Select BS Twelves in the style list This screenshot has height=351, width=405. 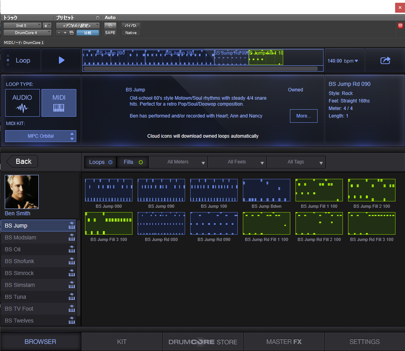click(39, 321)
